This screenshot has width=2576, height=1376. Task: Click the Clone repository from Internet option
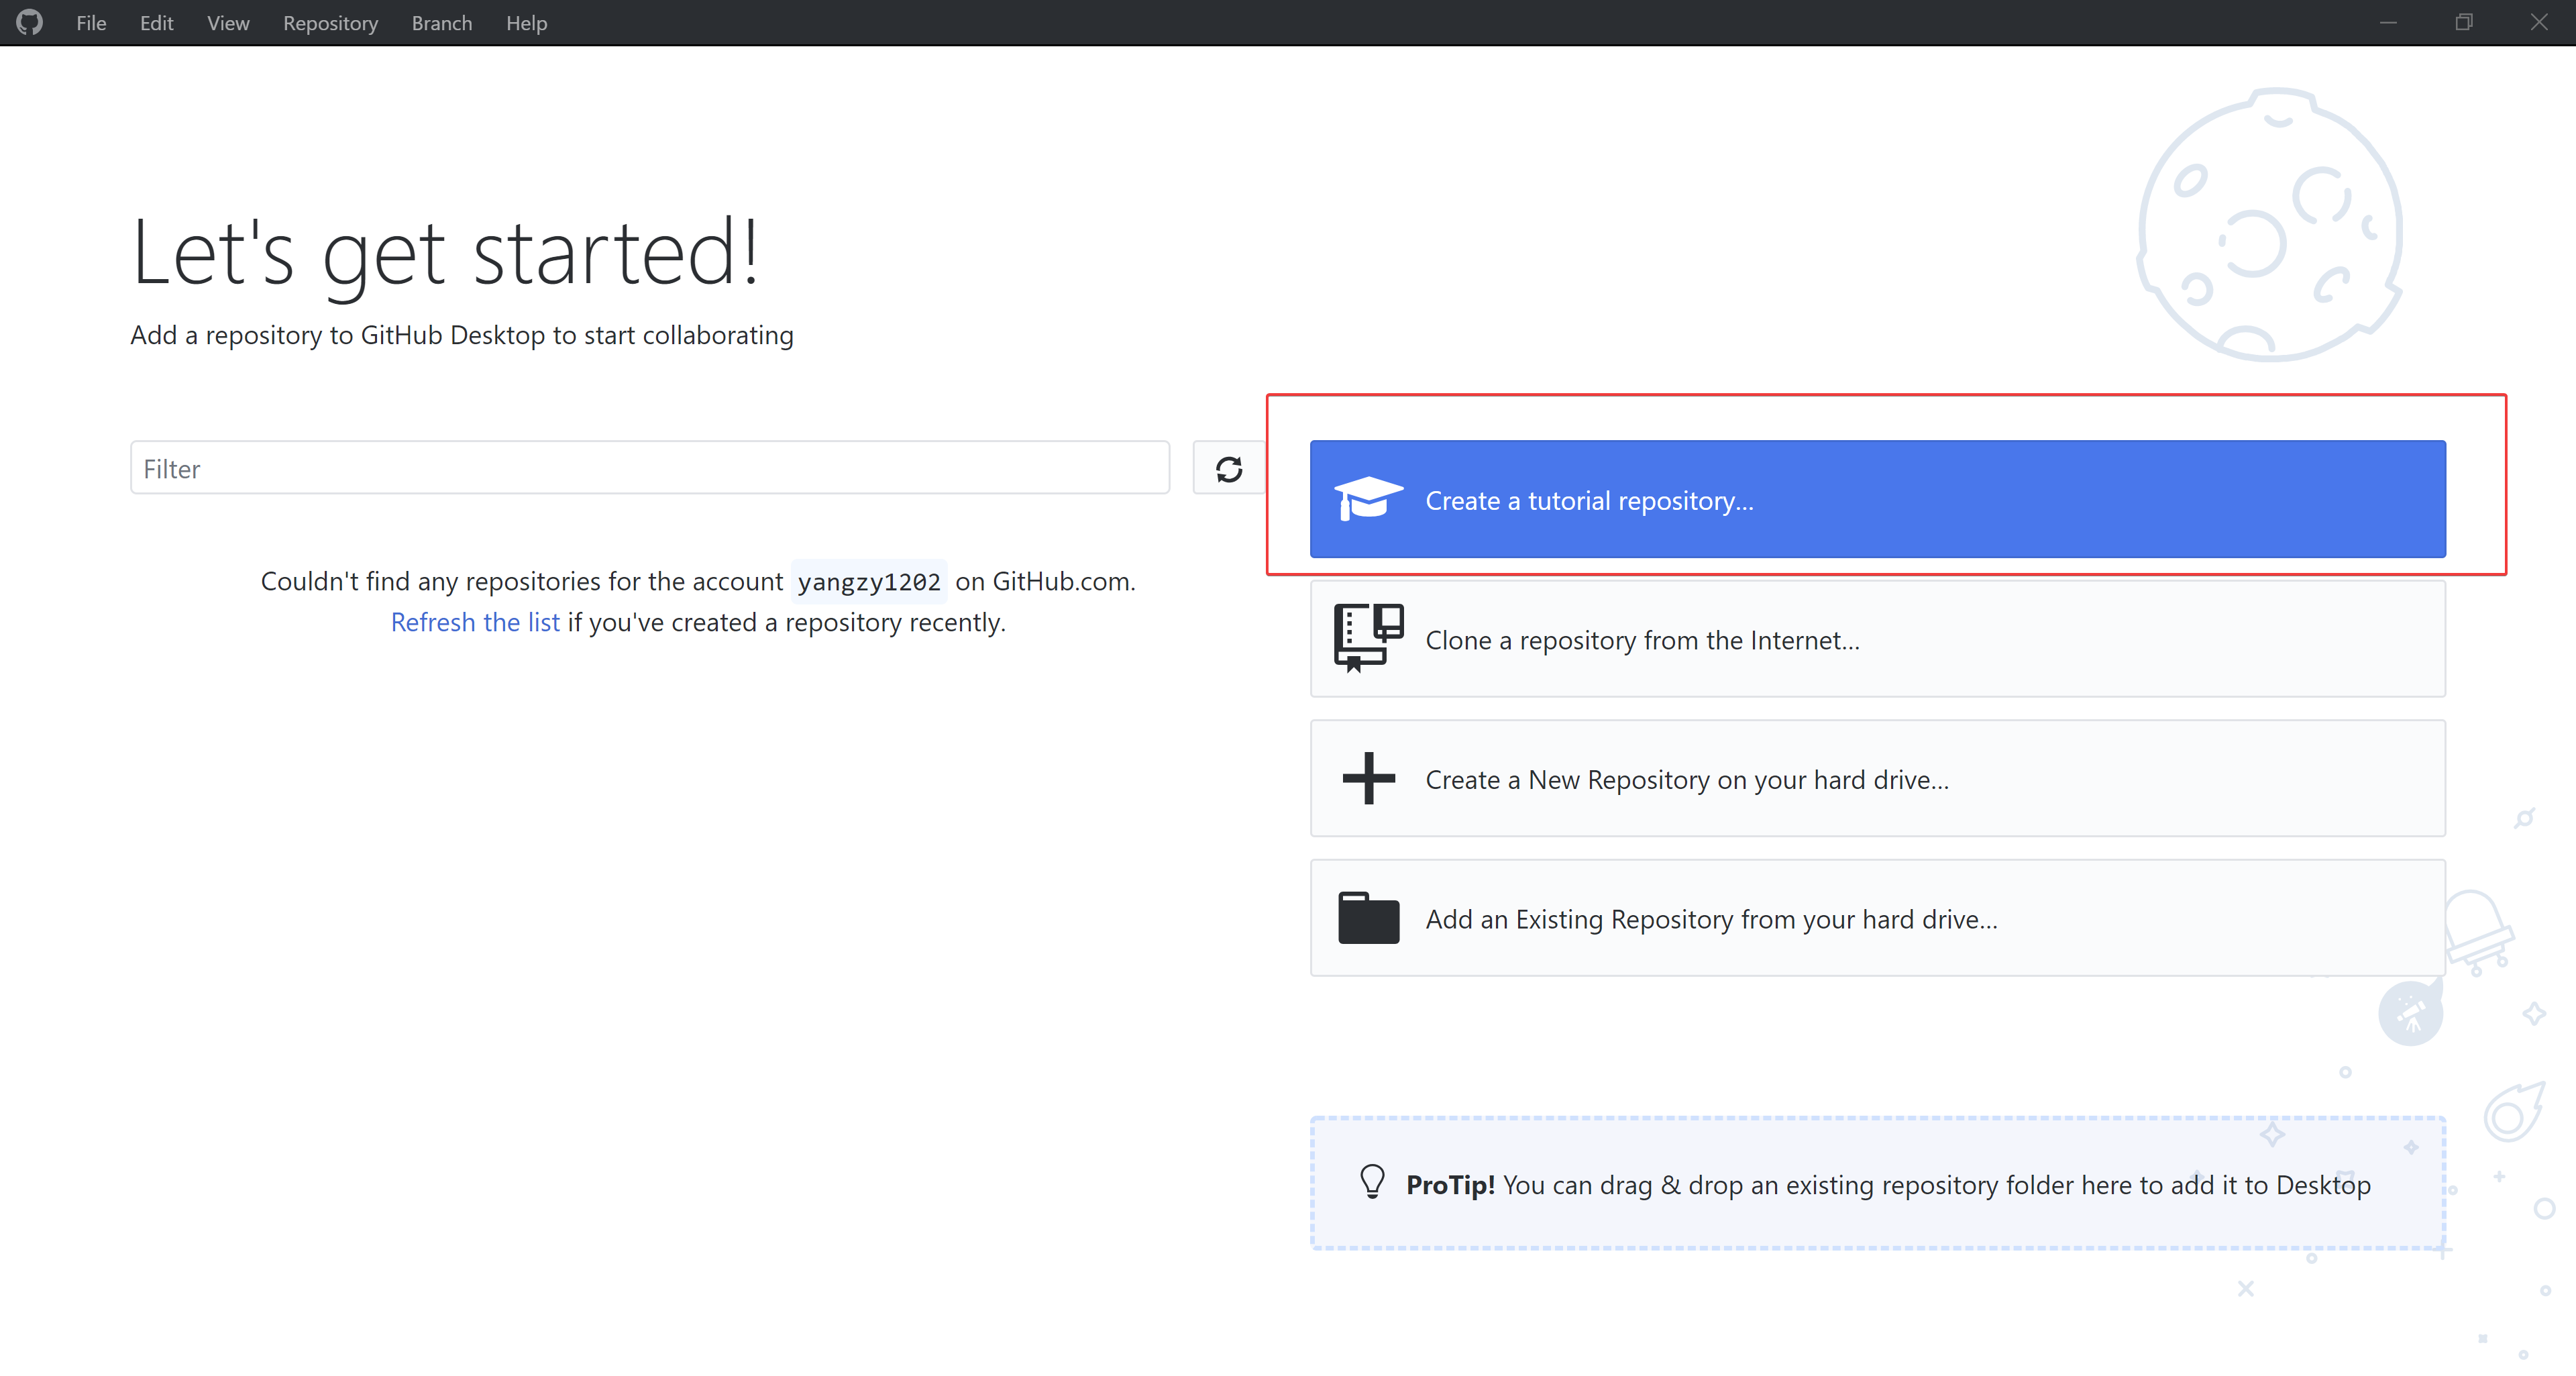[x=1876, y=639]
